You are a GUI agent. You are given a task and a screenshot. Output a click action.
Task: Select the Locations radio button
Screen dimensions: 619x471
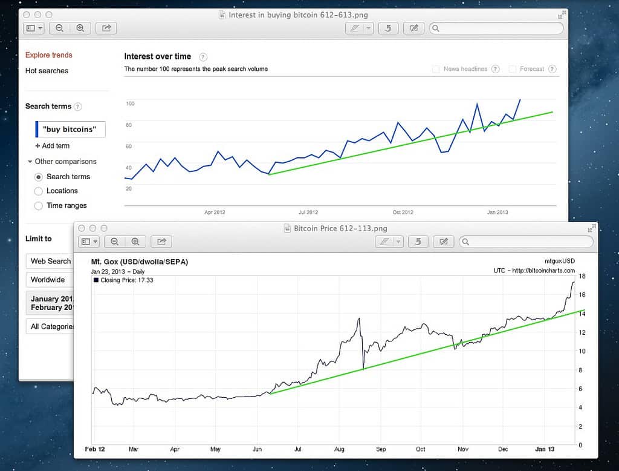tap(39, 191)
